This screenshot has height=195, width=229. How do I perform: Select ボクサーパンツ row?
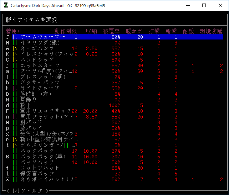pos(40,83)
